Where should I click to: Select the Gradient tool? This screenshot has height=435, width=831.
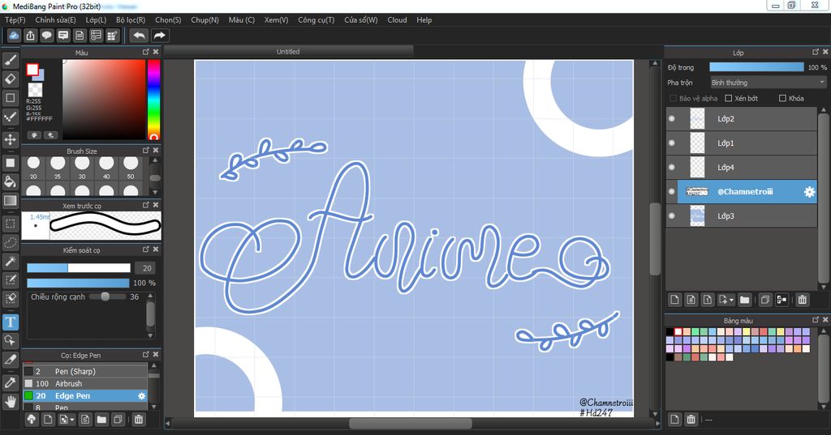(x=10, y=201)
